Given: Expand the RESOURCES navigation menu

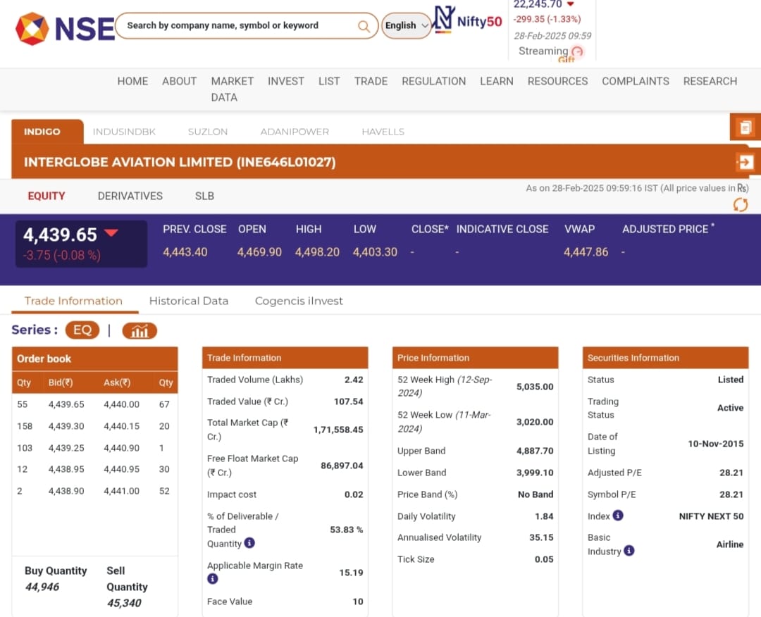Looking at the screenshot, I should click(x=557, y=81).
